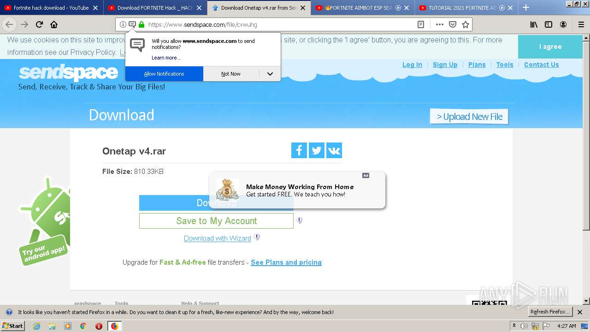Click help icon beside Download with Wizard
This screenshot has width=590, height=332.
[x=257, y=237]
